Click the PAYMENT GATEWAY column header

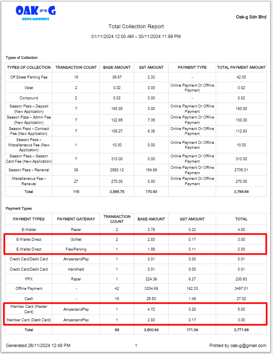click(76, 219)
